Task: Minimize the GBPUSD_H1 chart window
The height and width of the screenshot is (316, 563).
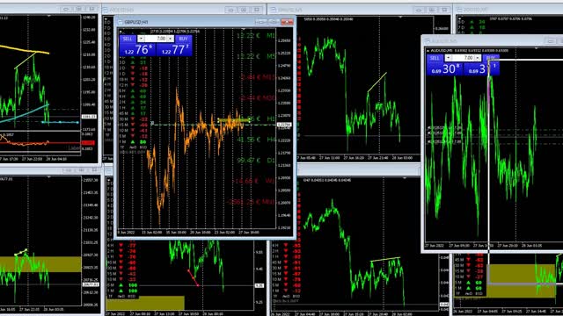Action: tap(261, 22)
